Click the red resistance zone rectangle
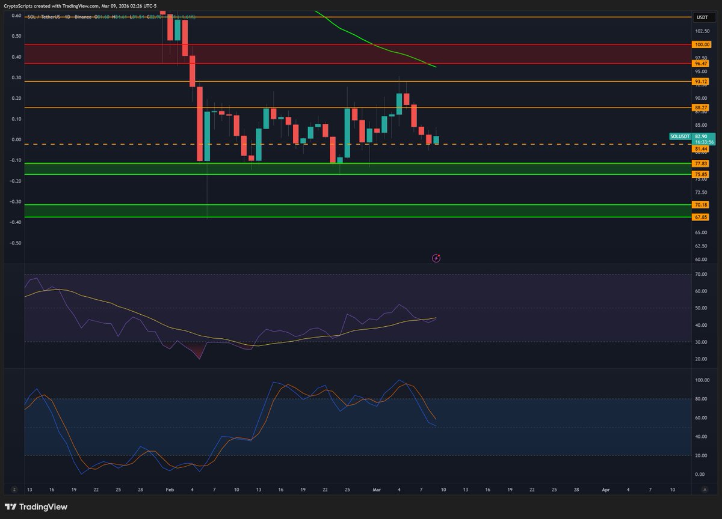 pos(357,54)
